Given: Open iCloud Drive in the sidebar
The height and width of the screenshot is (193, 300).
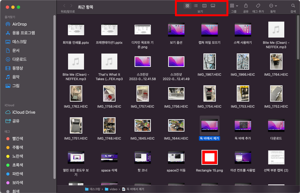Looking at the screenshot, I should pos(20,112).
